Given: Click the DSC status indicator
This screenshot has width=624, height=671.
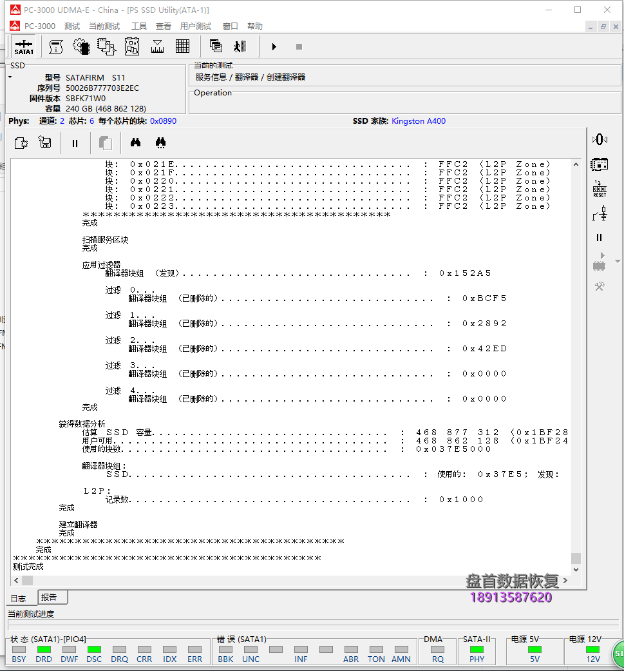Looking at the screenshot, I should tap(94, 650).
